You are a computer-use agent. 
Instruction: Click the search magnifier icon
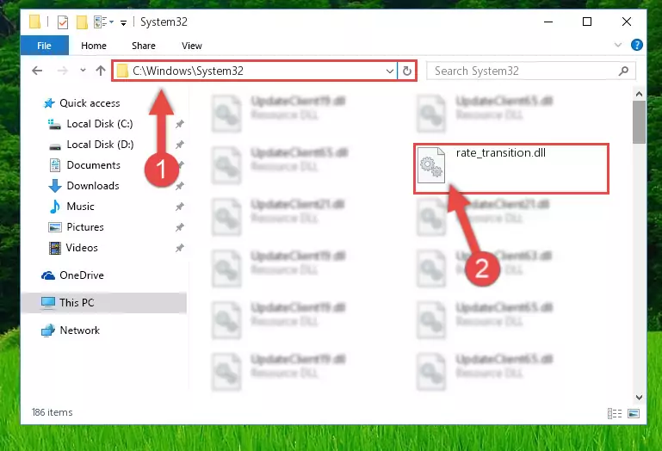pyautogui.click(x=623, y=71)
